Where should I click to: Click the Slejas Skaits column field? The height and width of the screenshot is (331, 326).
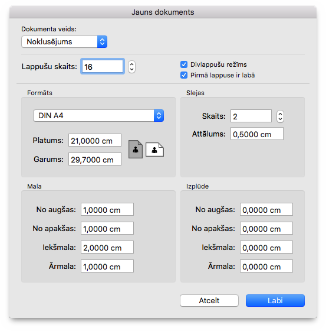tap(251, 116)
